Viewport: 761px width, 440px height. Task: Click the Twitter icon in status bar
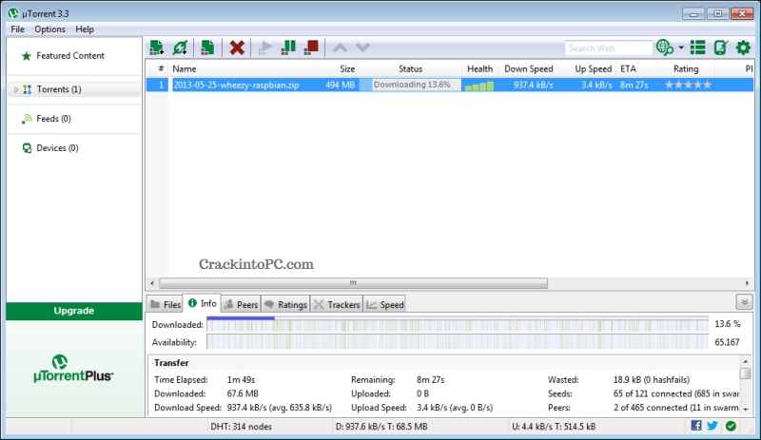click(x=712, y=426)
